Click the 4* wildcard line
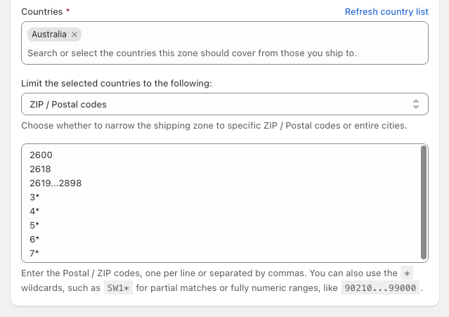449x317 pixels. coord(34,211)
